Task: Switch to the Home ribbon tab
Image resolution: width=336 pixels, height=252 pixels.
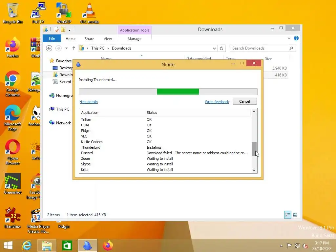Action: (71, 39)
